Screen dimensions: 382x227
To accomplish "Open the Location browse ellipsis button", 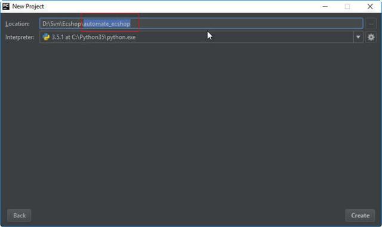I will [x=371, y=24].
